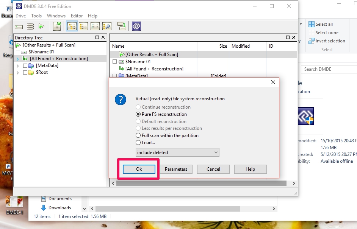Click the Name column header
357x229 pixels.
click(153, 46)
